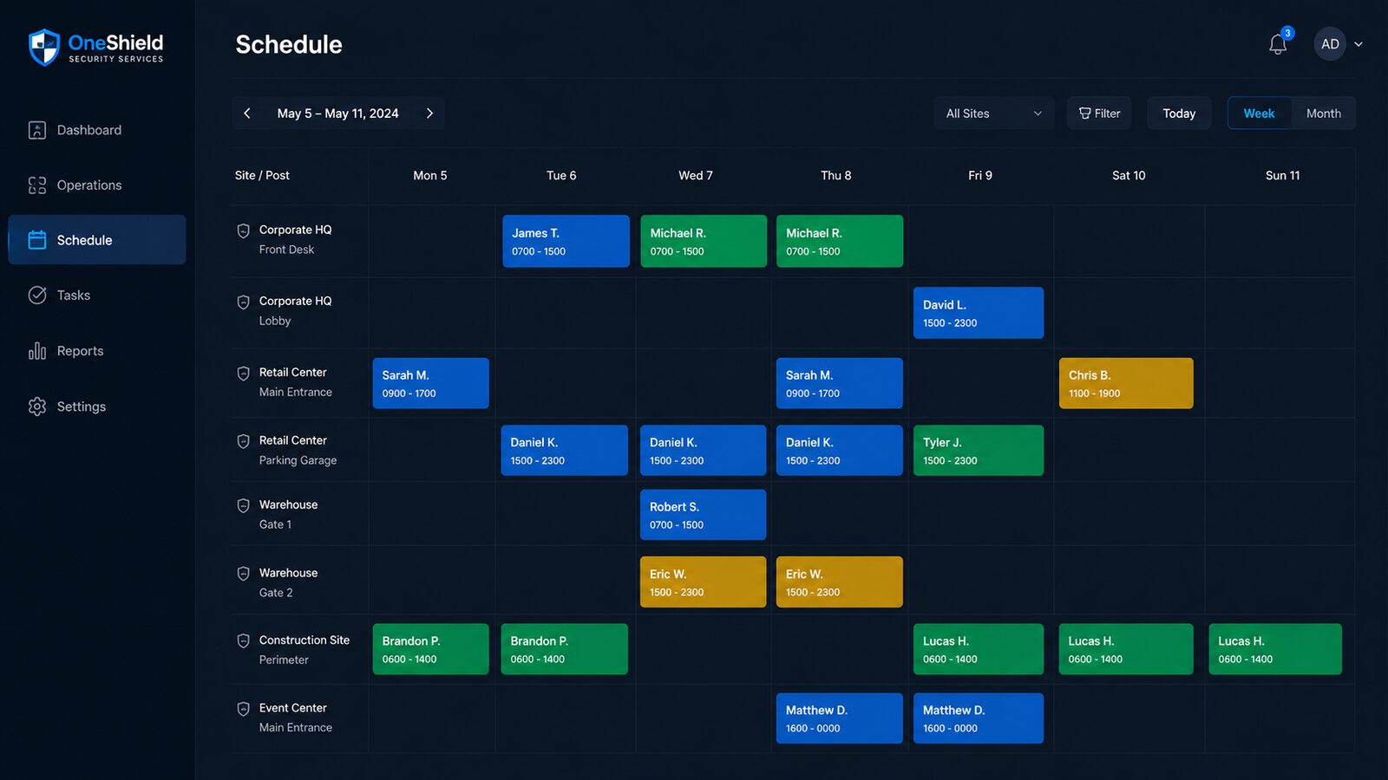The width and height of the screenshot is (1388, 780).
Task: Click the Wed 7 column header
Action: [696, 175]
